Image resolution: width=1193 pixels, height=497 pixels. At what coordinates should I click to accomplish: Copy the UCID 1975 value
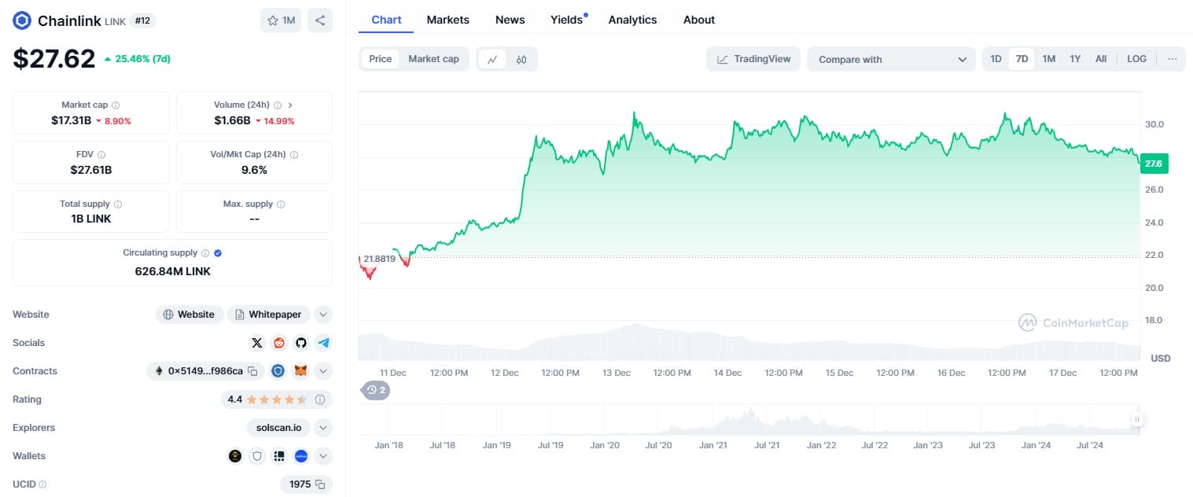[321, 484]
